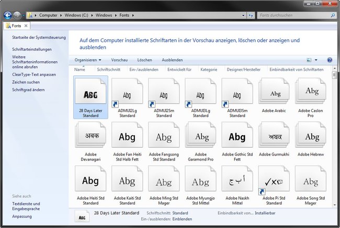Sort by the Kategorie column header

(209, 70)
